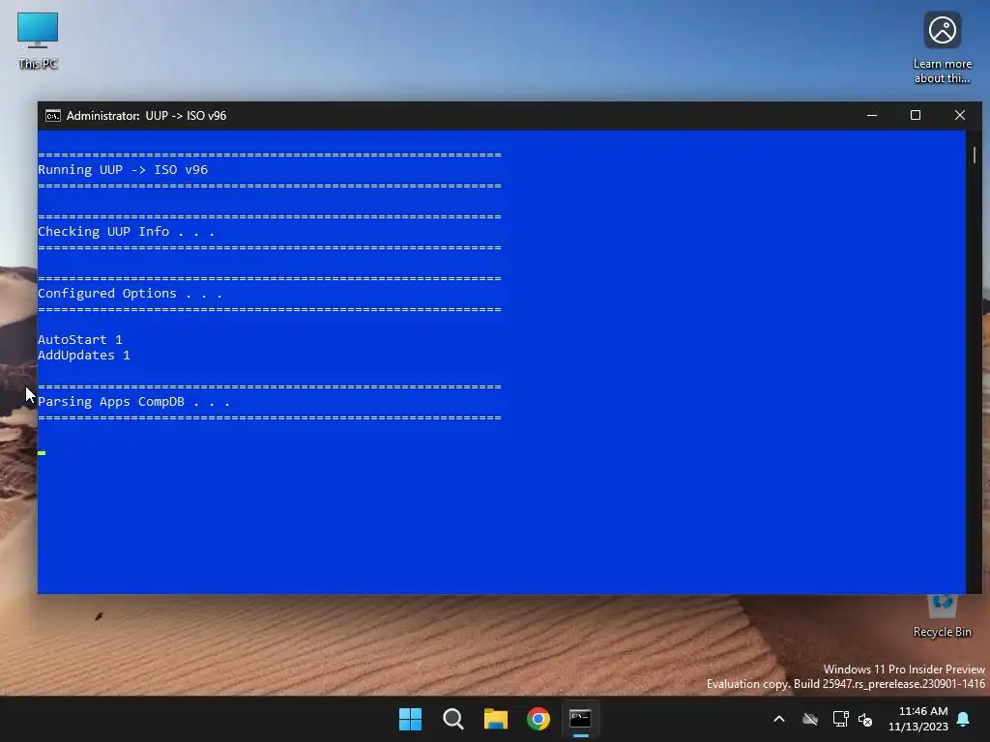Image resolution: width=990 pixels, height=742 pixels.
Task: Open the Windows Start menu
Action: pos(410,719)
